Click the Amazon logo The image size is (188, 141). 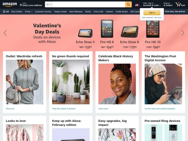click(x=10, y=5)
